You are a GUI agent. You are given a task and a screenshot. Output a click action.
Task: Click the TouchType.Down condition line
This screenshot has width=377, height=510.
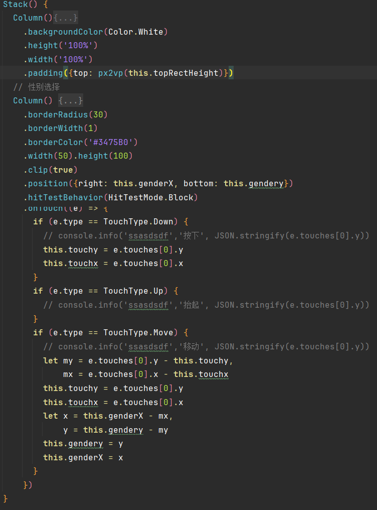click(x=110, y=222)
